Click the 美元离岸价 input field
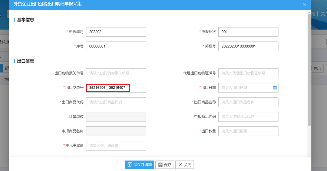The image size is (327, 171). pos(116,146)
